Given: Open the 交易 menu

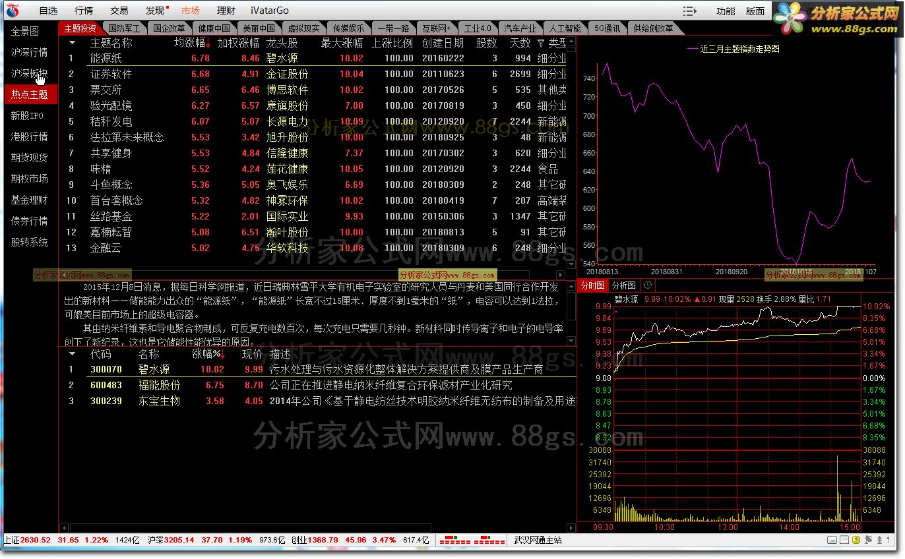Looking at the screenshot, I should (x=119, y=11).
